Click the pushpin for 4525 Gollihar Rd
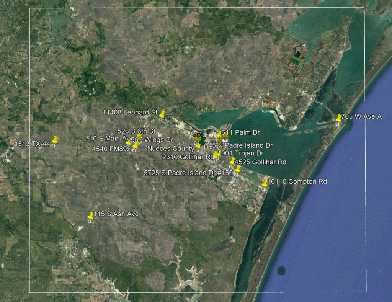392x302 pixels. pyautogui.click(x=232, y=160)
